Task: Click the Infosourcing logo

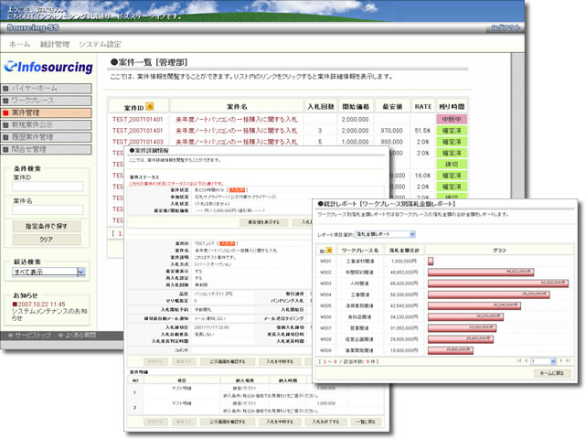Action: (48, 67)
